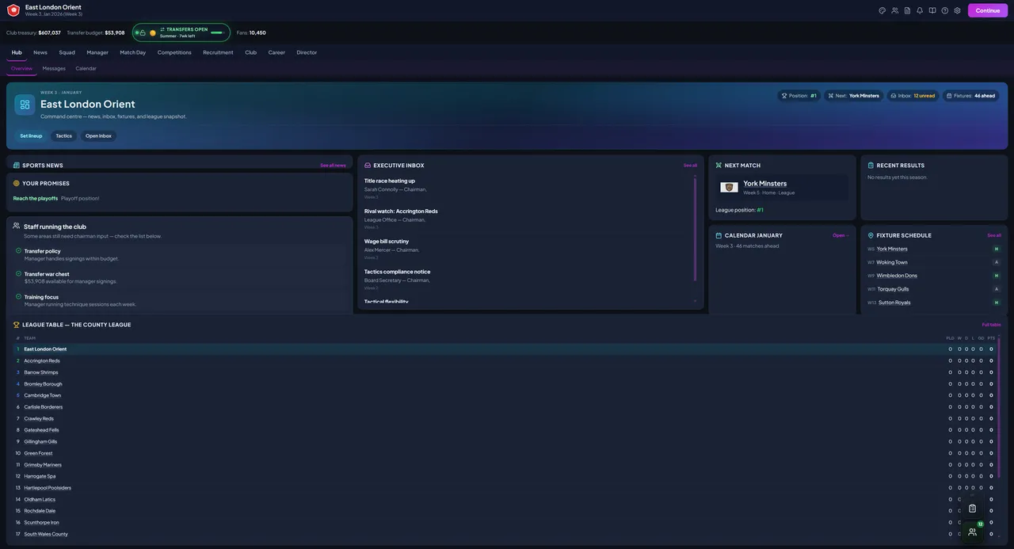
Task: Click the trophy icon in the Position chip
Action: (784, 96)
